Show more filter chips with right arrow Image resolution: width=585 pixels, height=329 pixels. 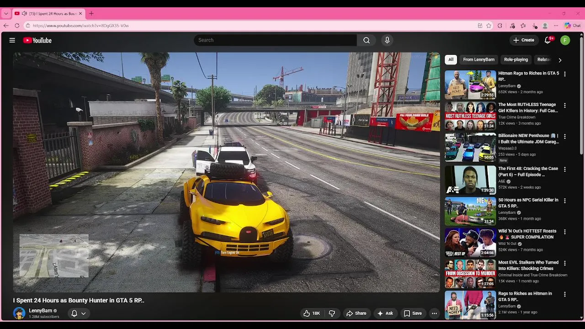(x=560, y=60)
